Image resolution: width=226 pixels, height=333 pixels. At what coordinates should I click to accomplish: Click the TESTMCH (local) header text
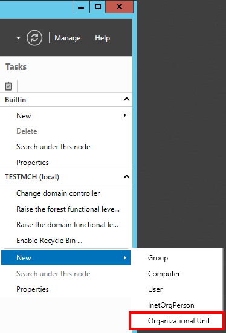click(x=32, y=177)
